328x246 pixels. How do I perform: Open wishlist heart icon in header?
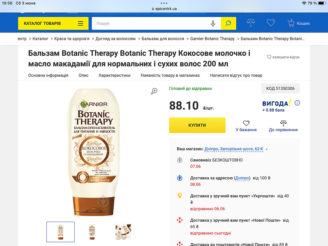pyautogui.click(x=271, y=23)
